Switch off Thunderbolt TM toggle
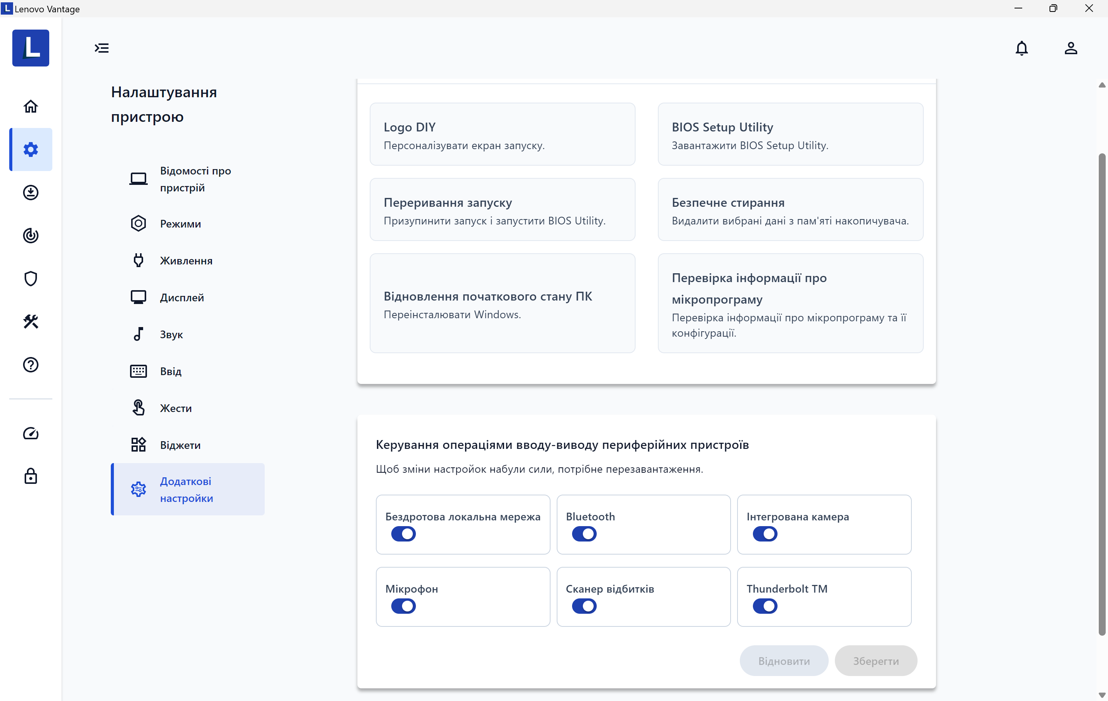1108x701 pixels. coord(765,606)
